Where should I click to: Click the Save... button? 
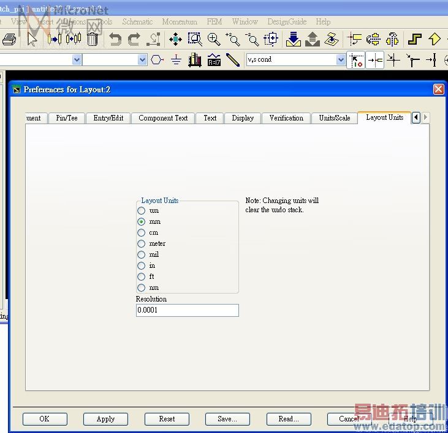(227, 419)
